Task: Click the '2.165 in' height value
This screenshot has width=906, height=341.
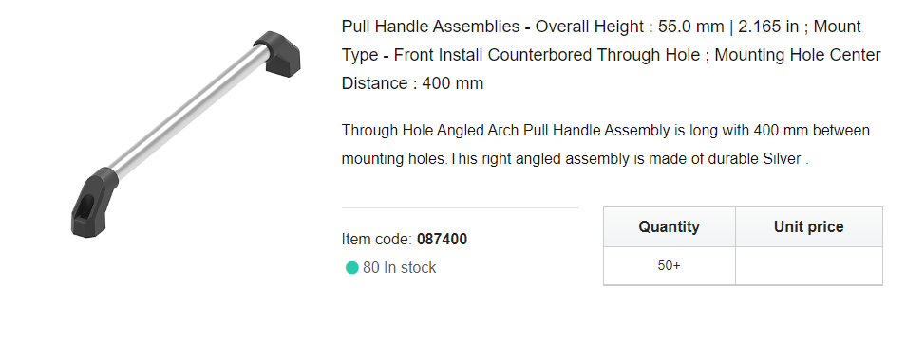Action: pyautogui.click(x=768, y=27)
